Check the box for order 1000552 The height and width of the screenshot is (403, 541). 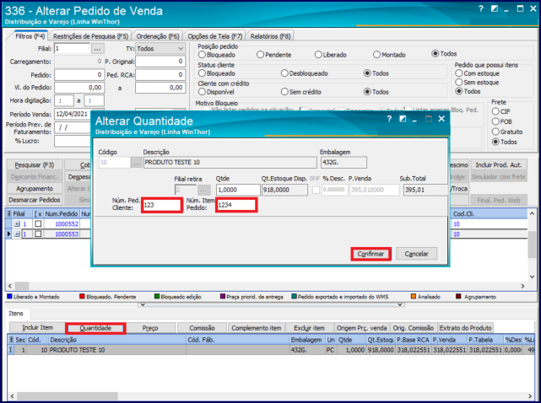[x=38, y=224]
